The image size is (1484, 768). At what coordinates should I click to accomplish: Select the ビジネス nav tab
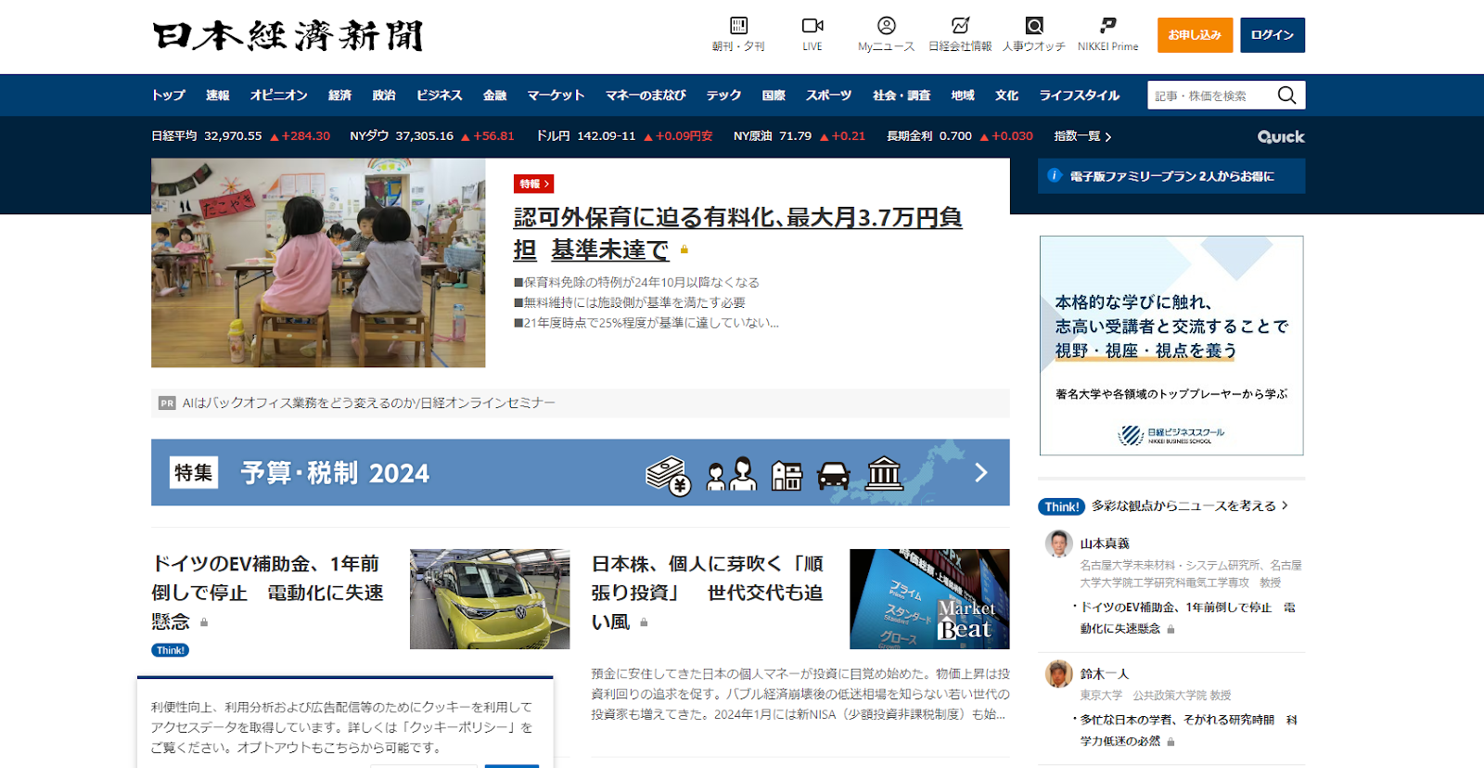439,96
